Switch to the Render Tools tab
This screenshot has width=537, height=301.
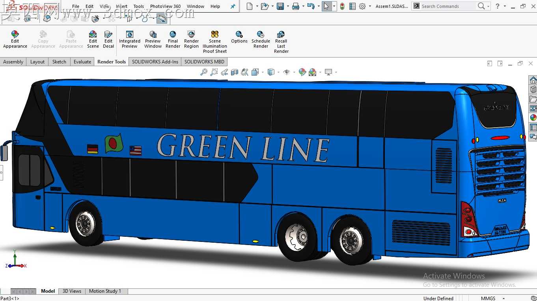112,62
